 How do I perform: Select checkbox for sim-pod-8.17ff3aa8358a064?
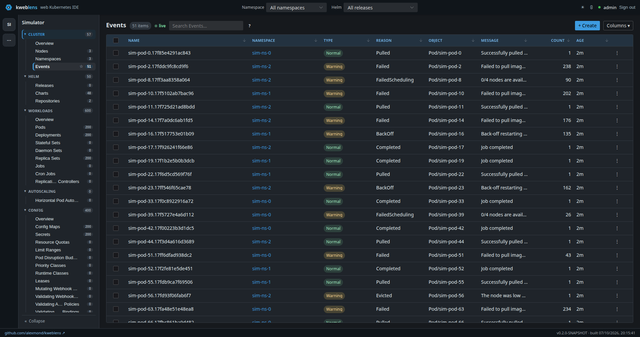coord(116,80)
